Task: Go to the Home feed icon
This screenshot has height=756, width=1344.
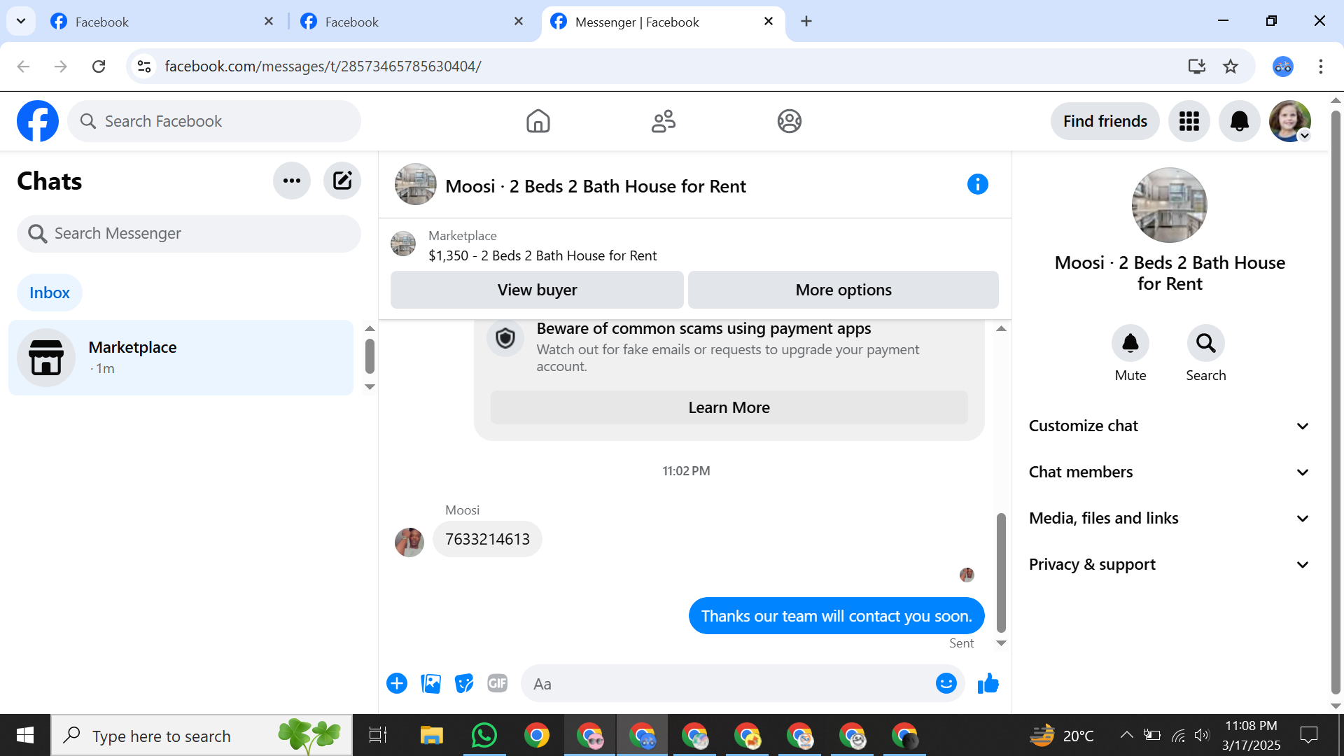Action: pos(538,121)
